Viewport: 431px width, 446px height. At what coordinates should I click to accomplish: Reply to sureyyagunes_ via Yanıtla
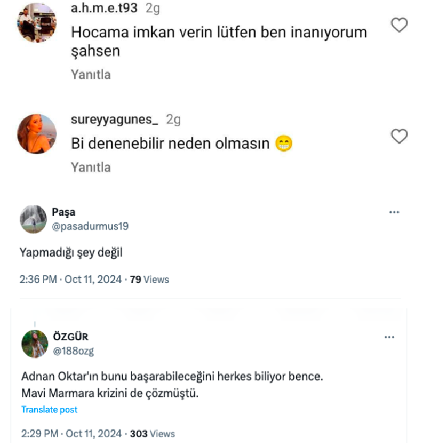coord(91,168)
